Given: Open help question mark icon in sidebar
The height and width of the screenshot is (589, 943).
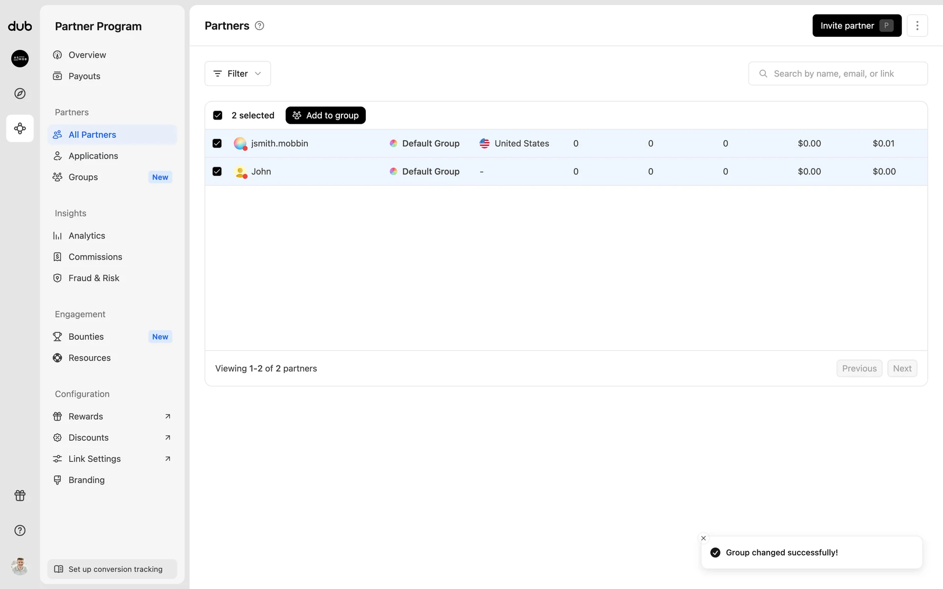Looking at the screenshot, I should tap(20, 531).
